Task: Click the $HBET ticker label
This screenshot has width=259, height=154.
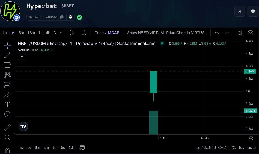Action: [x=68, y=6]
